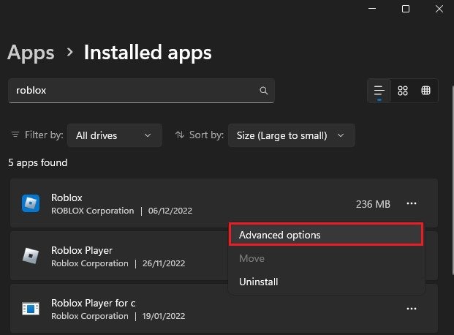Switch to list view layout
The height and width of the screenshot is (335, 454).
(379, 91)
